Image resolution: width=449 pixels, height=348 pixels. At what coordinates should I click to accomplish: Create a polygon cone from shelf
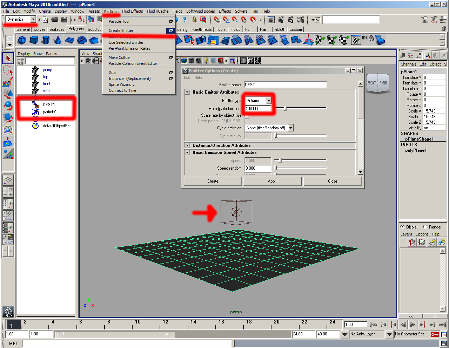click(x=58, y=40)
